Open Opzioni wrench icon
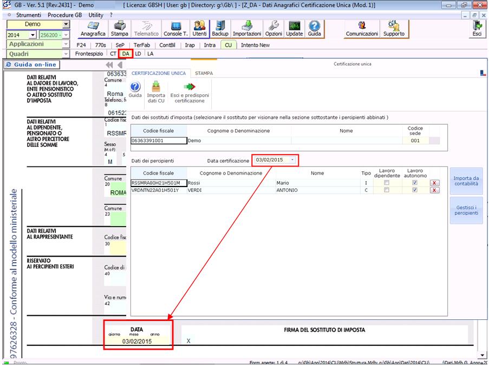The image size is (489, 366). tap(273, 29)
